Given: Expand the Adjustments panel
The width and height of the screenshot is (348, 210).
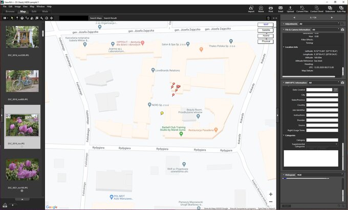Looking at the screenshot, I should (x=284, y=24).
